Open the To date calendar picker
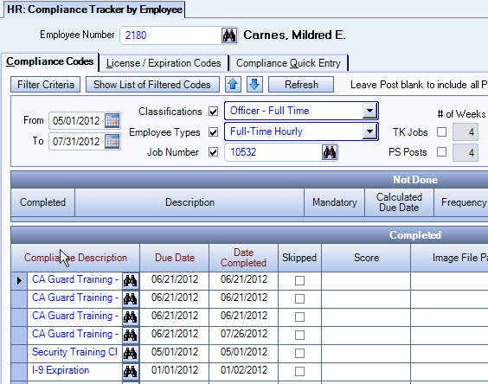Viewport: 488px width, 384px height. (x=112, y=142)
